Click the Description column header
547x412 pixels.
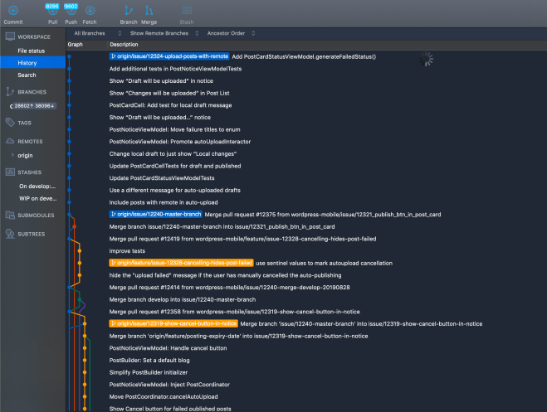124,44
